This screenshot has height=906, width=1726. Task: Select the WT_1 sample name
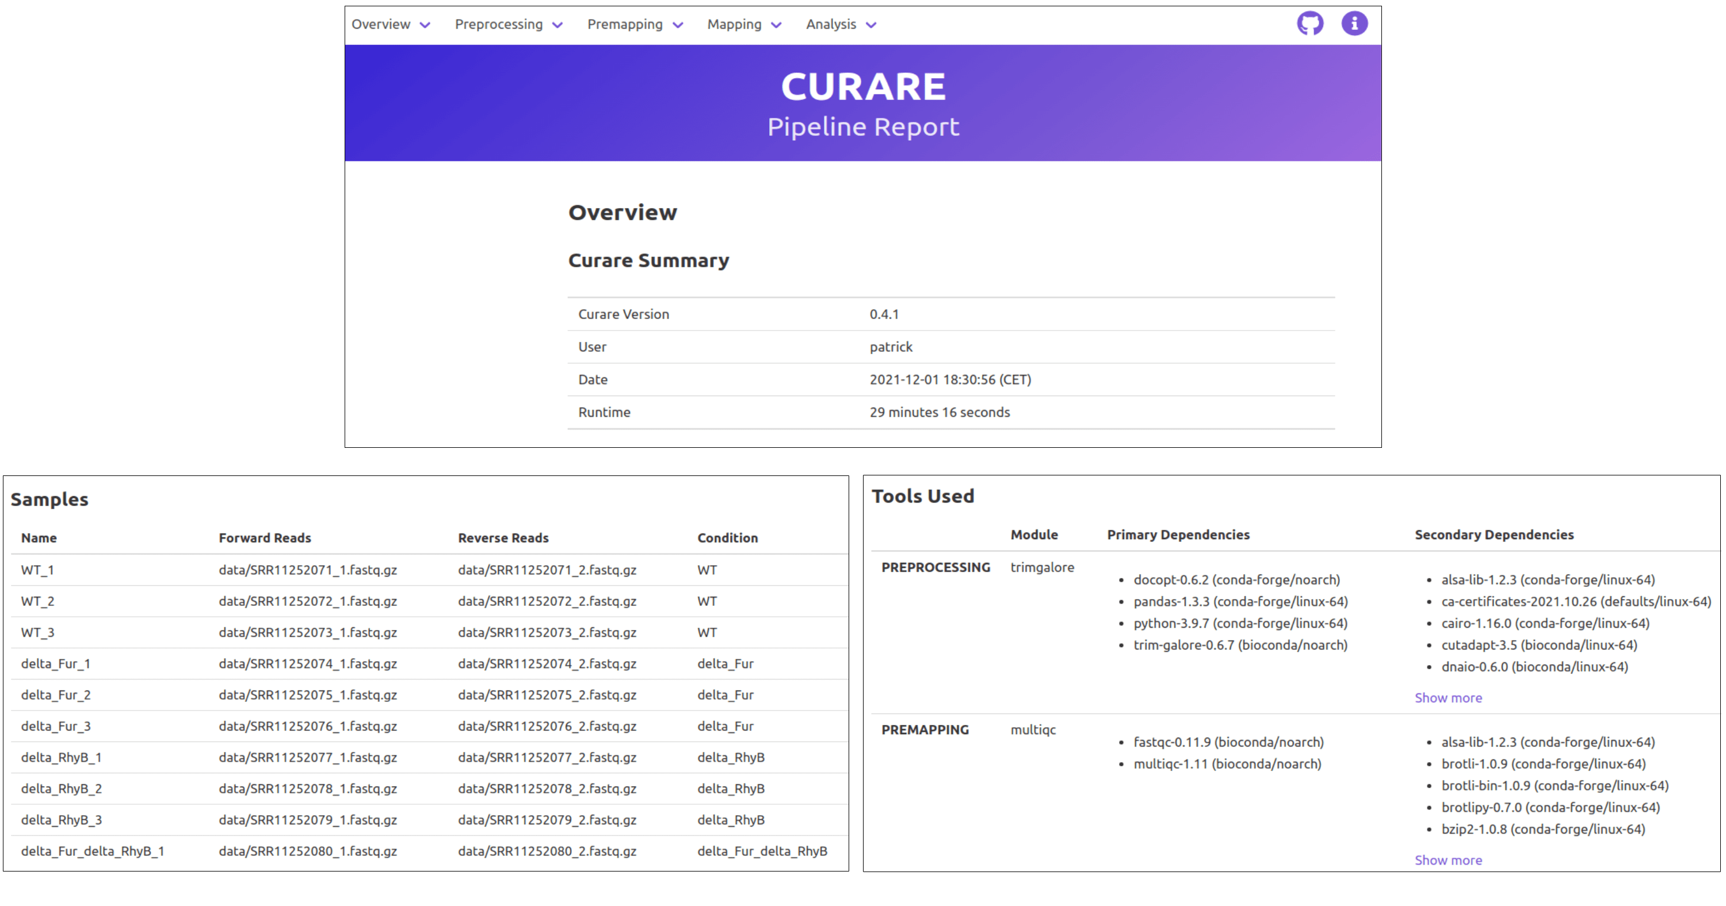tap(37, 570)
